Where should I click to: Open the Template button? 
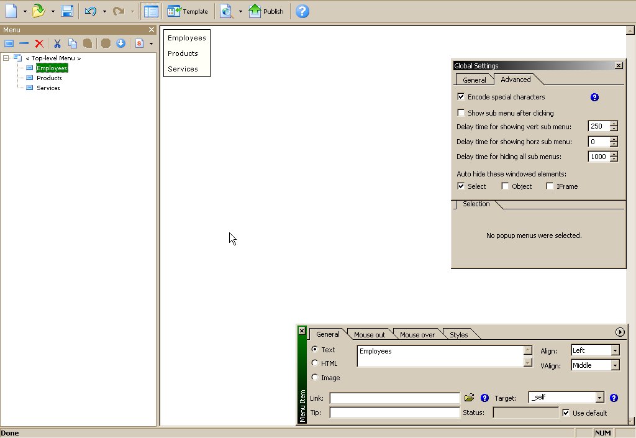(x=188, y=11)
